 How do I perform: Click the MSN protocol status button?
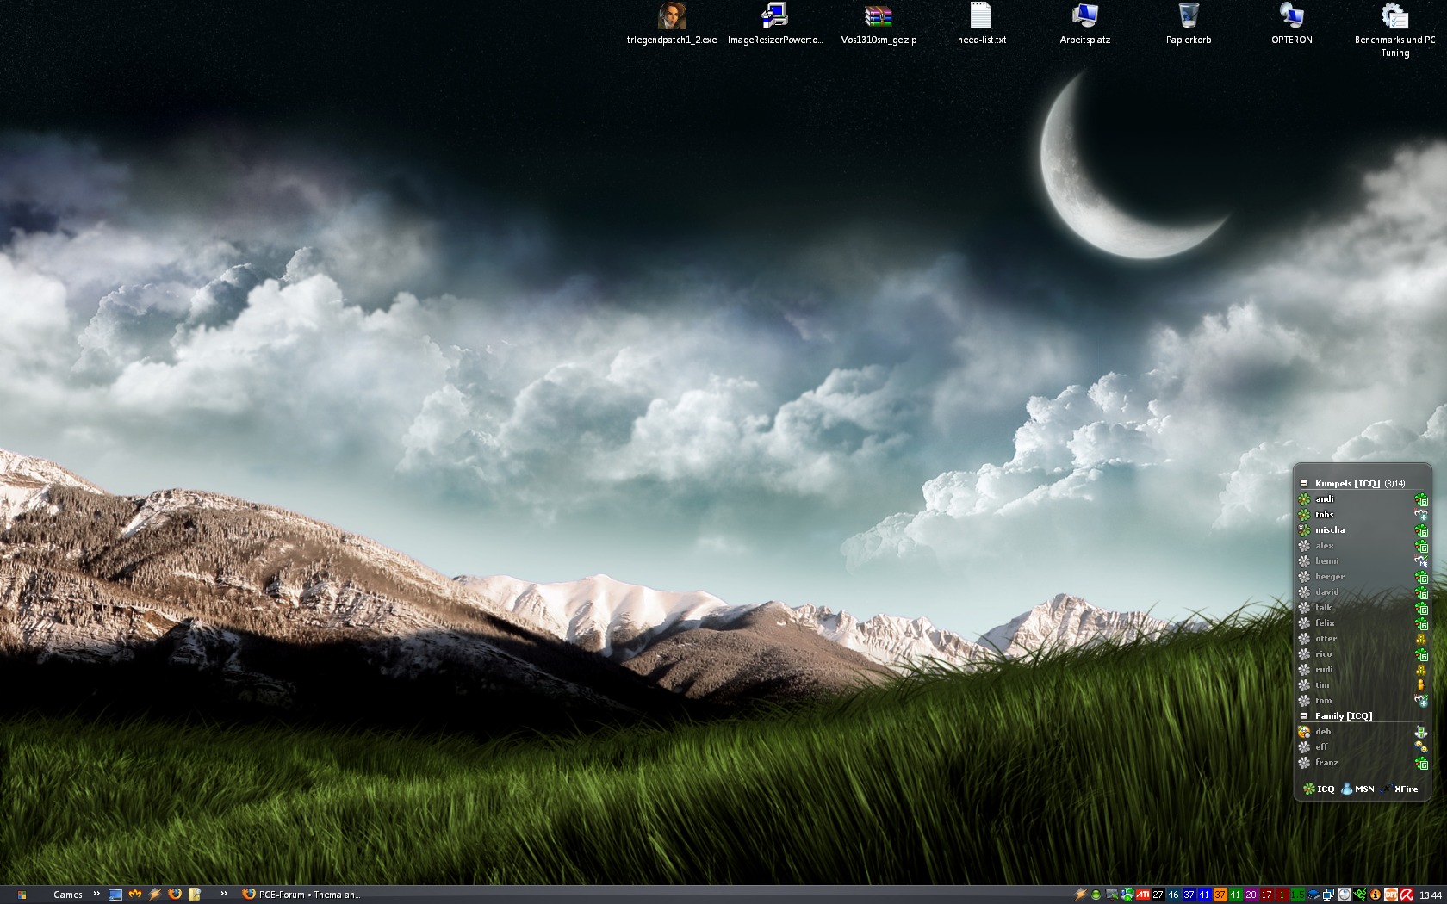click(x=1357, y=789)
